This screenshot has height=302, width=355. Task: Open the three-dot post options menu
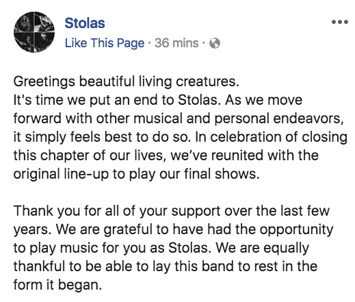click(x=340, y=22)
